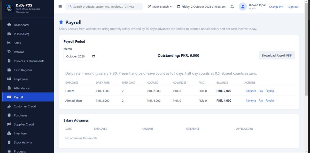Click the Customer Credit hand icon
The height and width of the screenshot is (153, 310).
pyautogui.click(x=9, y=106)
